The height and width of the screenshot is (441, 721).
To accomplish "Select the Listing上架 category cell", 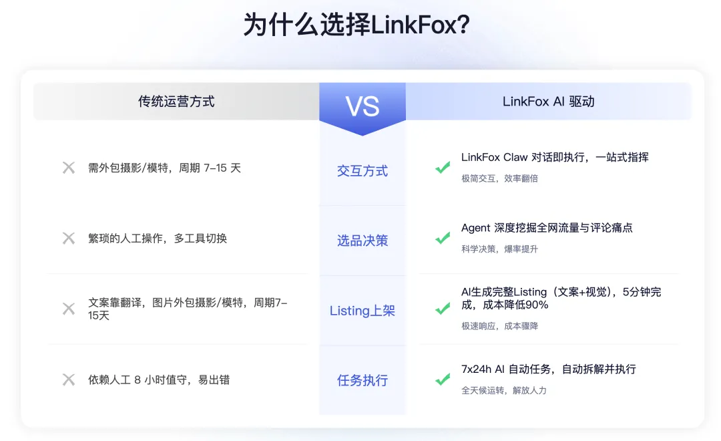I will point(363,311).
